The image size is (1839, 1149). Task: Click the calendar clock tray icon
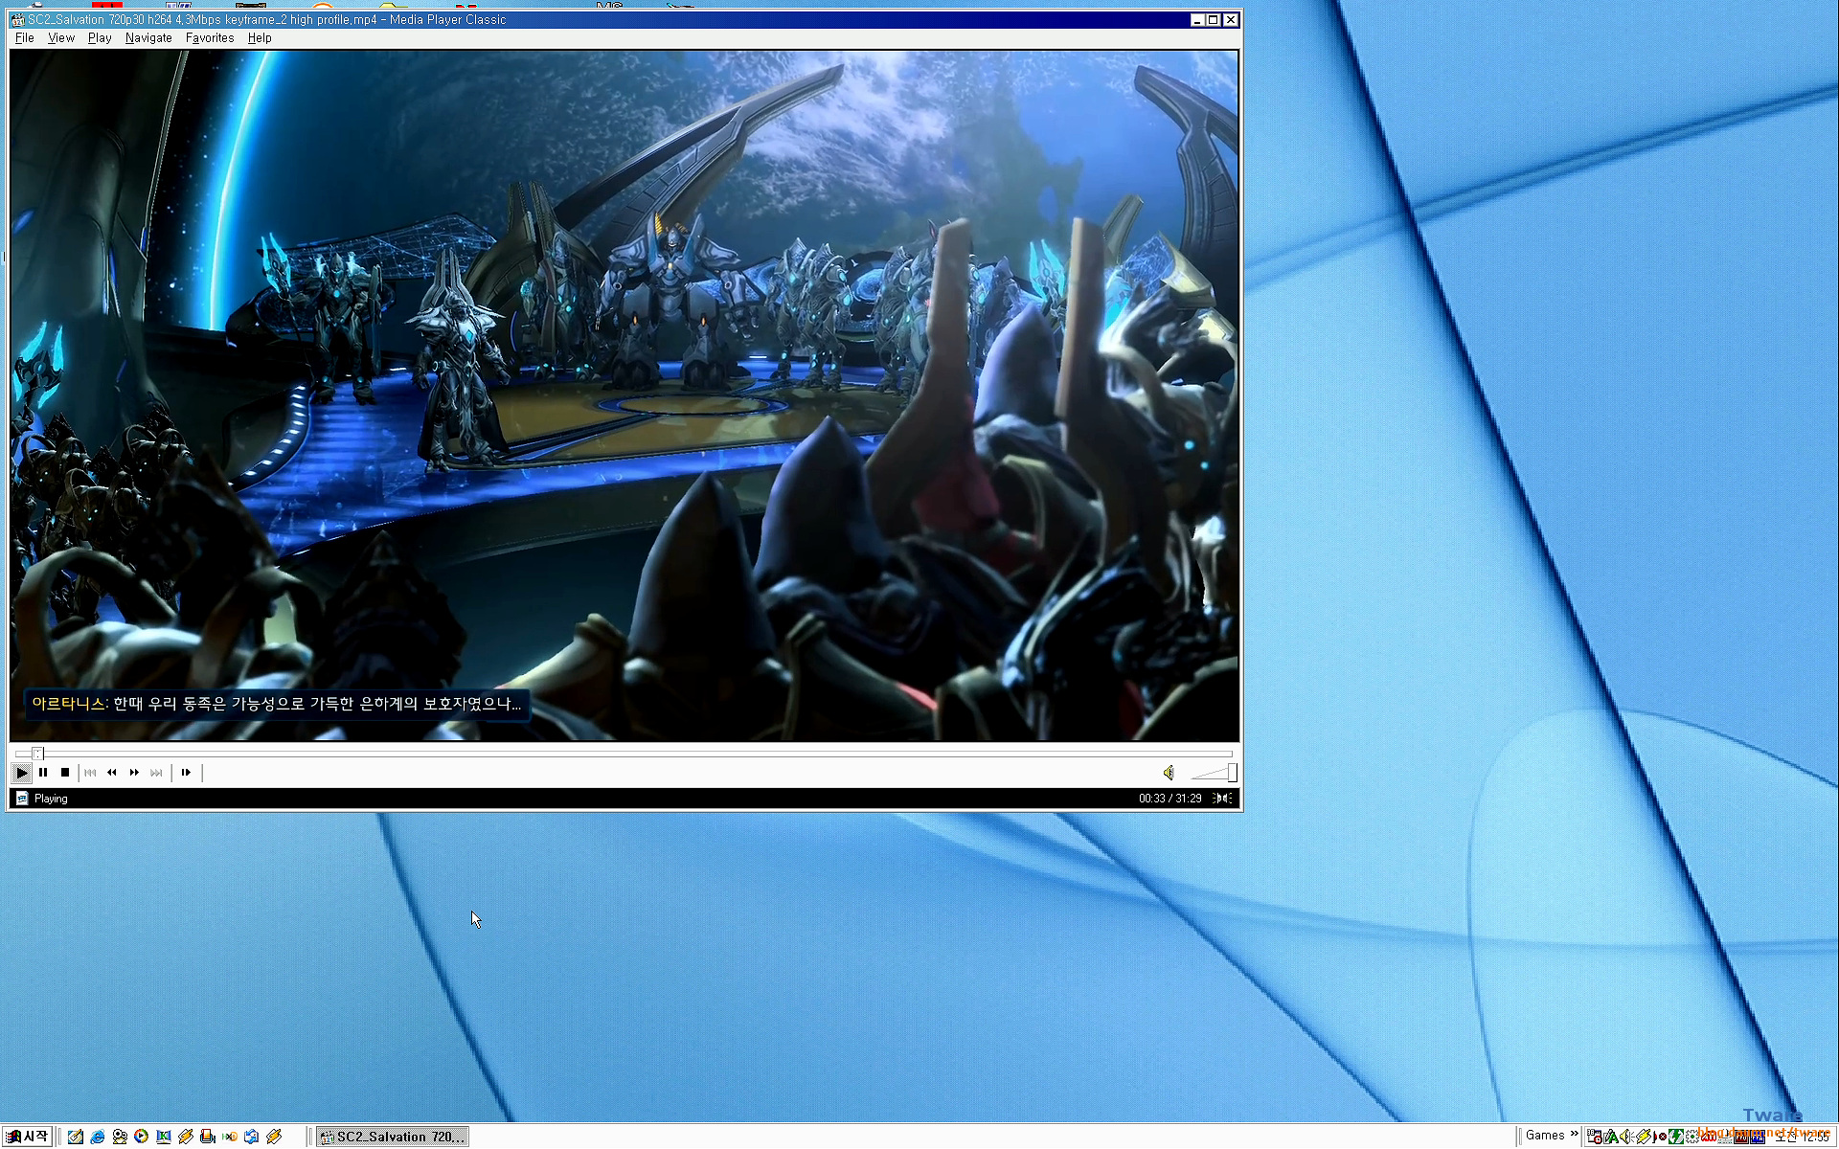[x=1595, y=1137]
